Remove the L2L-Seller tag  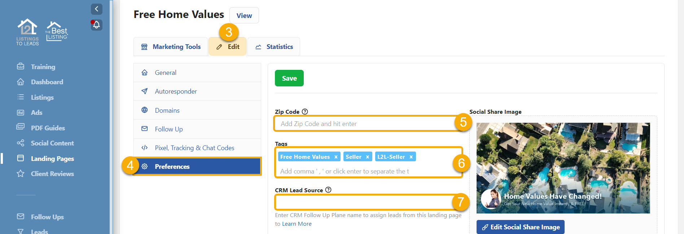tap(411, 157)
